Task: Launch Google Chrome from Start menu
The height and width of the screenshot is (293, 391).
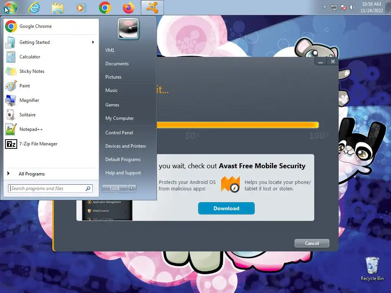Action: (x=51, y=26)
